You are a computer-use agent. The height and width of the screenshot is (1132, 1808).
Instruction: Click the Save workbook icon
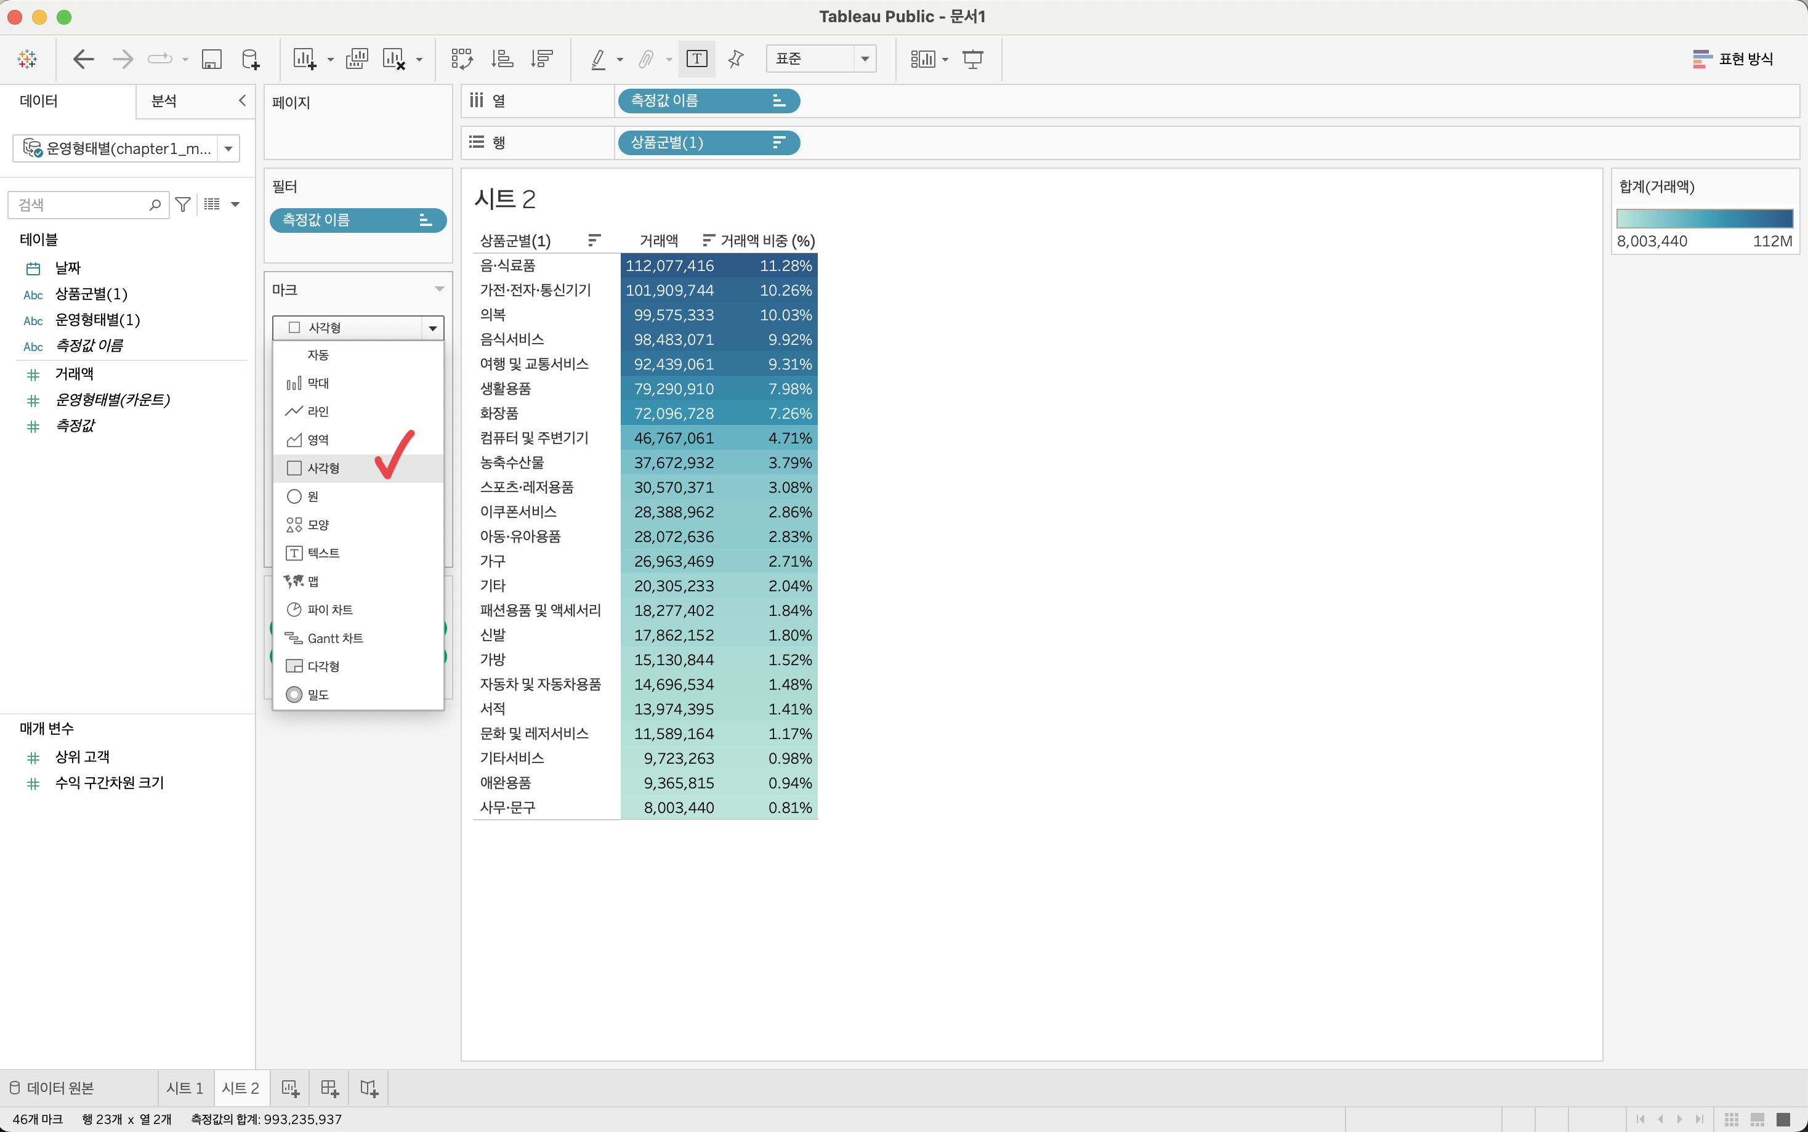coord(212,59)
